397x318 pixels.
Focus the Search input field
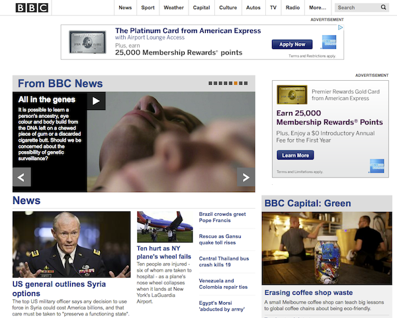357,7
